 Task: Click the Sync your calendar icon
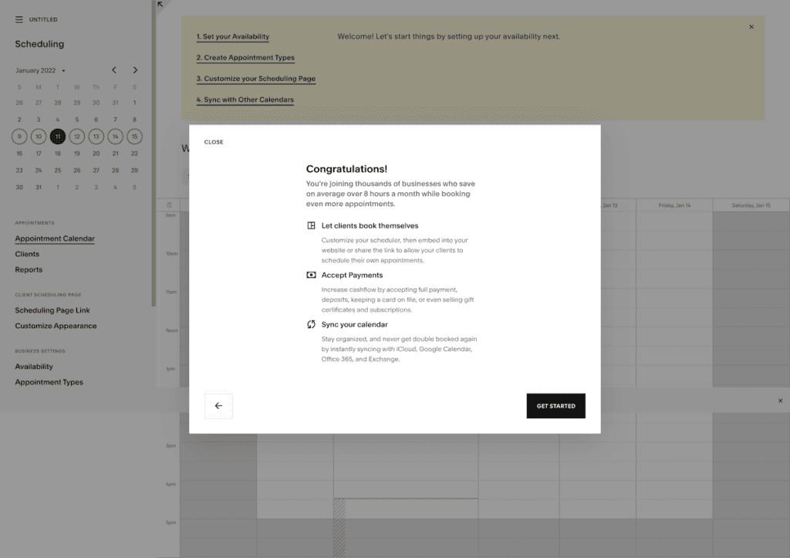312,325
